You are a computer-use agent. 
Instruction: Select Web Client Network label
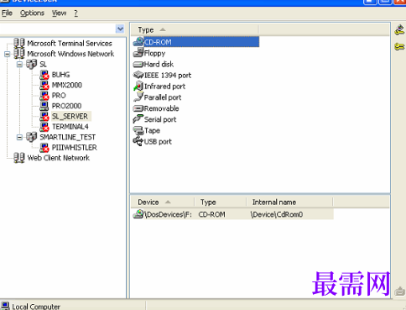[x=59, y=158]
